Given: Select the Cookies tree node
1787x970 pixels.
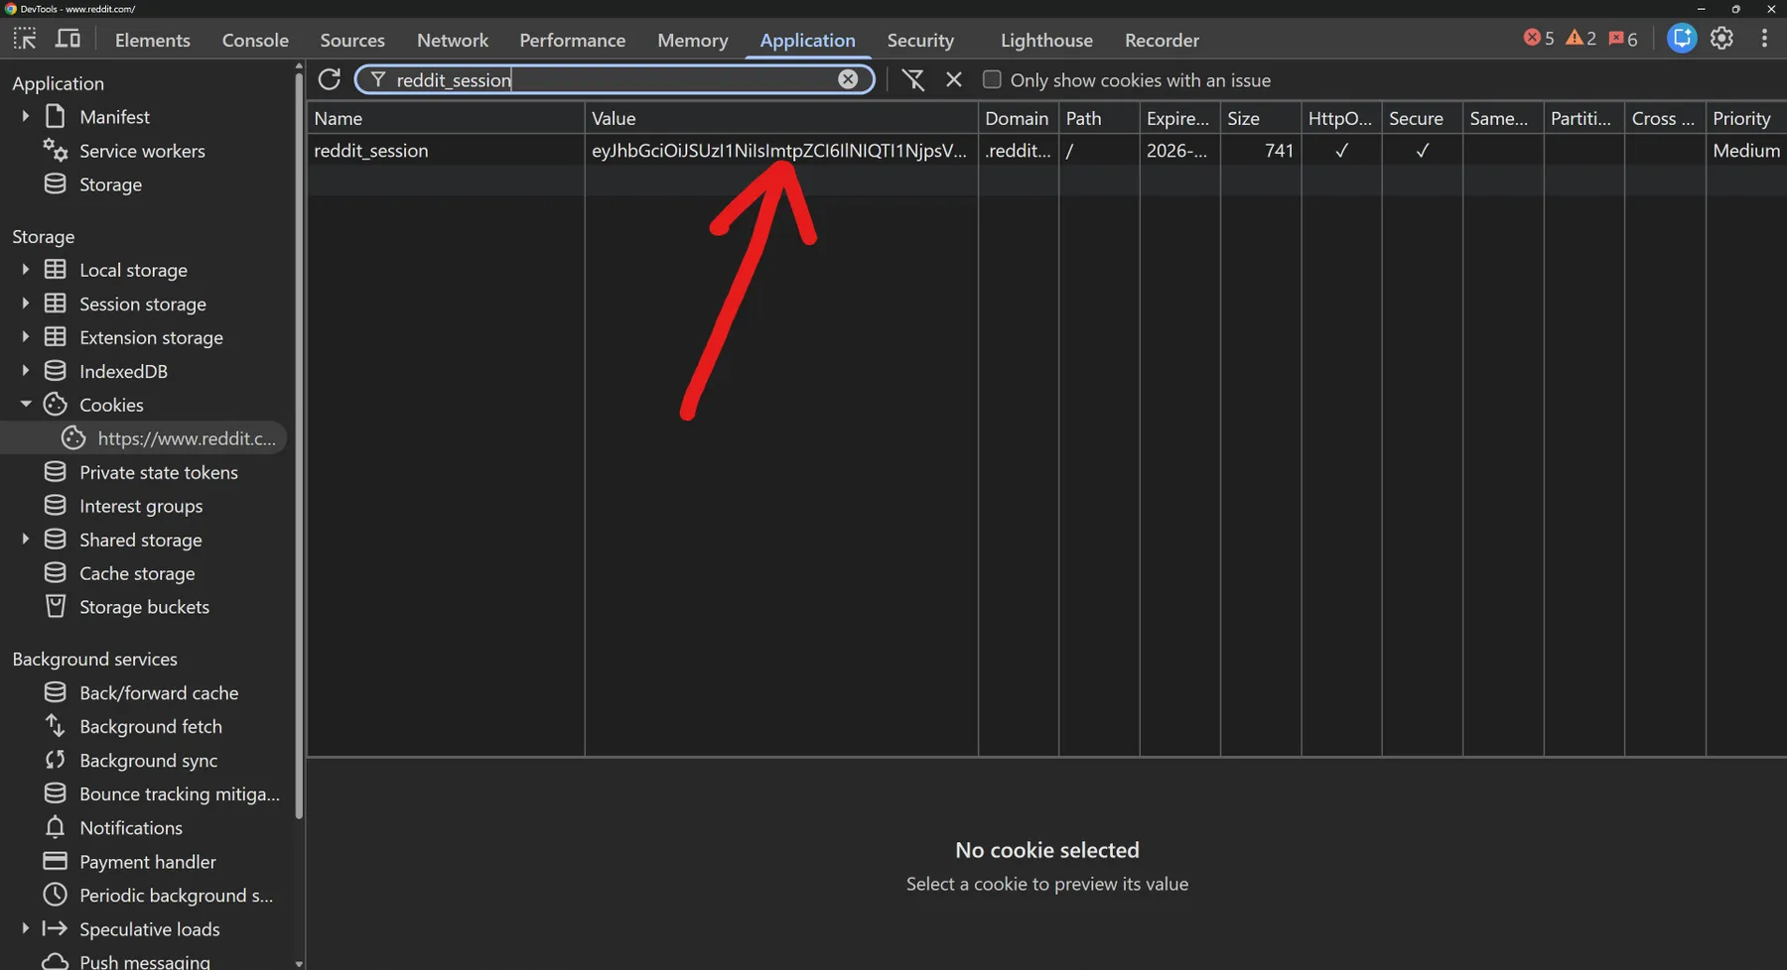Looking at the screenshot, I should [111, 405].
